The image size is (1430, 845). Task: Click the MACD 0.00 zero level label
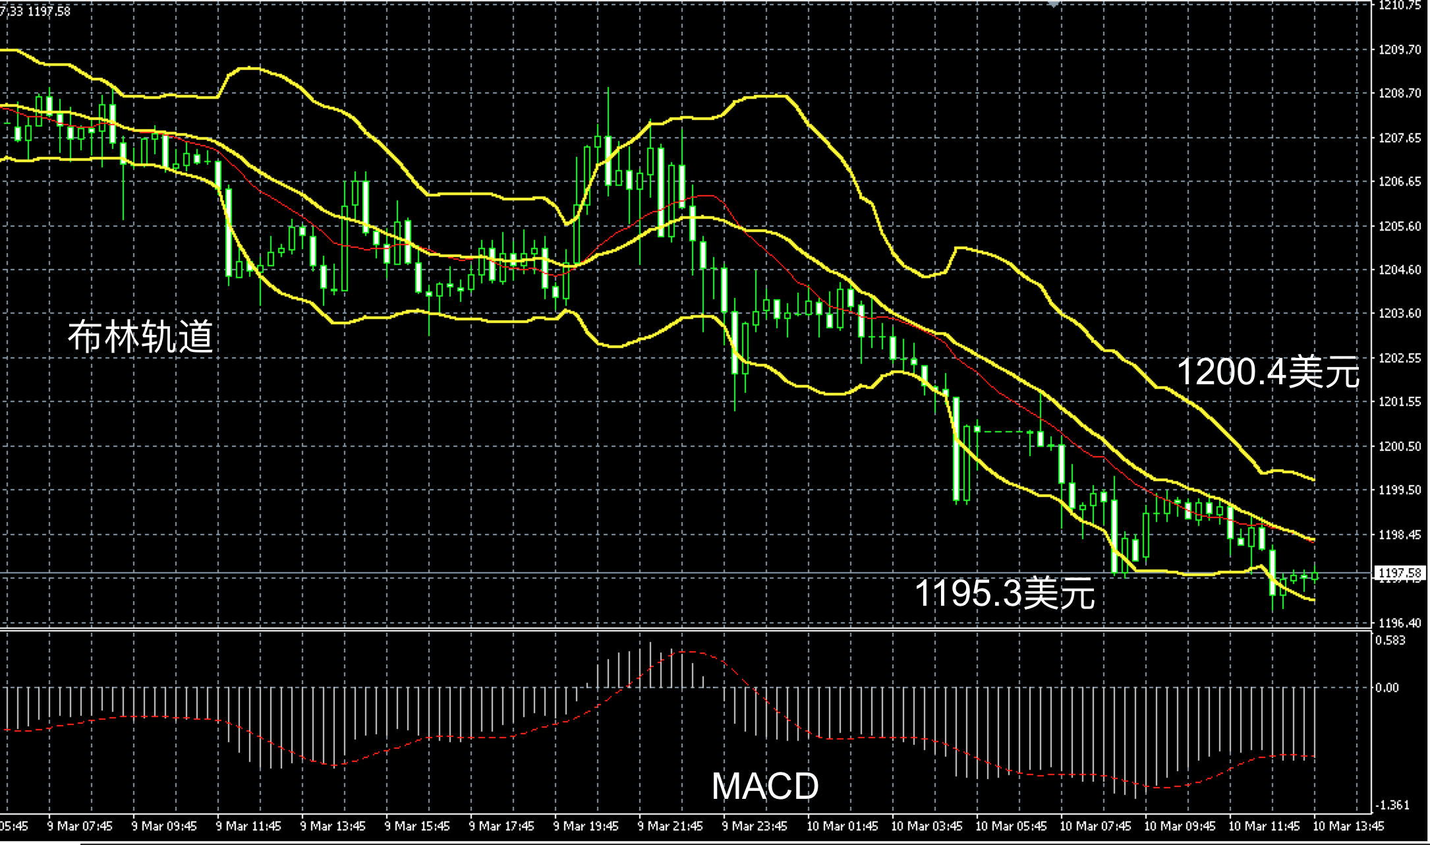click(1387, 688)
